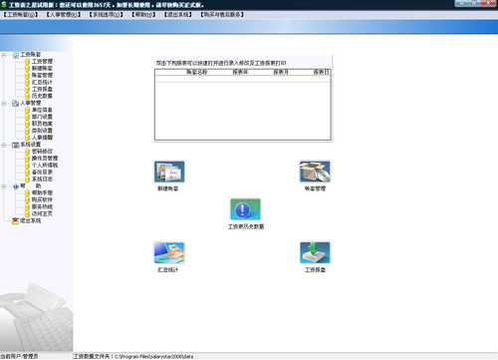Open 备份目录 in the sidebar tree
This screenshot has width=498, height=360.
click(x=42, y=173)
